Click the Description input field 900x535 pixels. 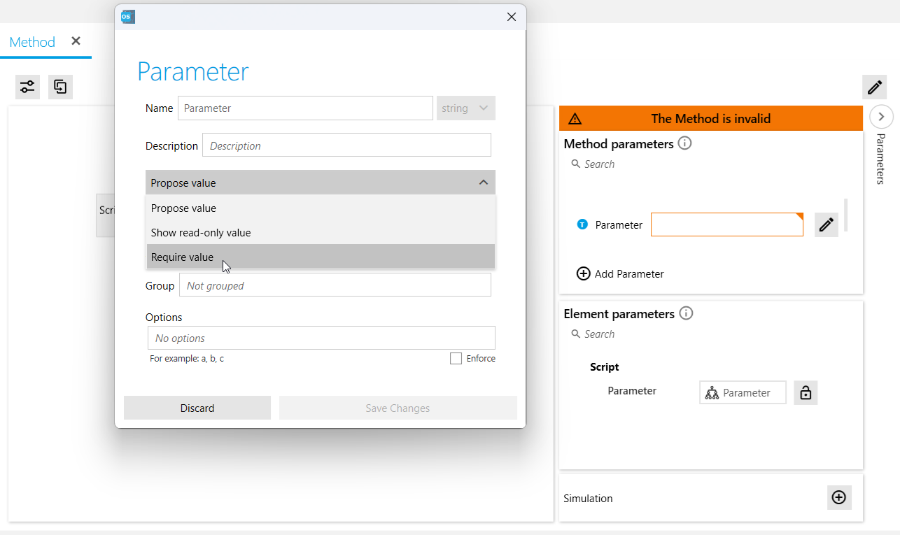click(346, 145)
